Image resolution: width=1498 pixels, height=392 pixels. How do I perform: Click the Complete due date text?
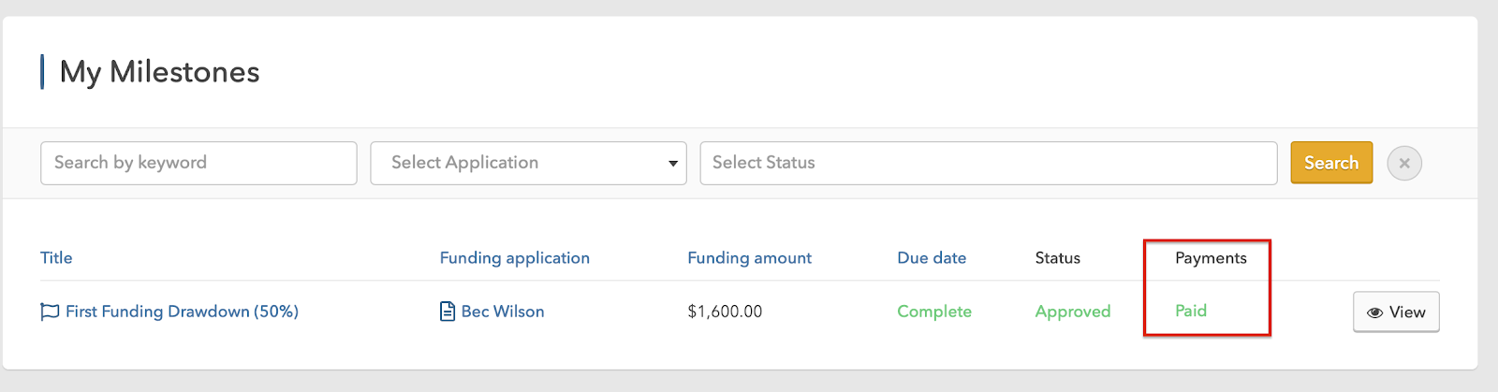[x=934, y=312]
